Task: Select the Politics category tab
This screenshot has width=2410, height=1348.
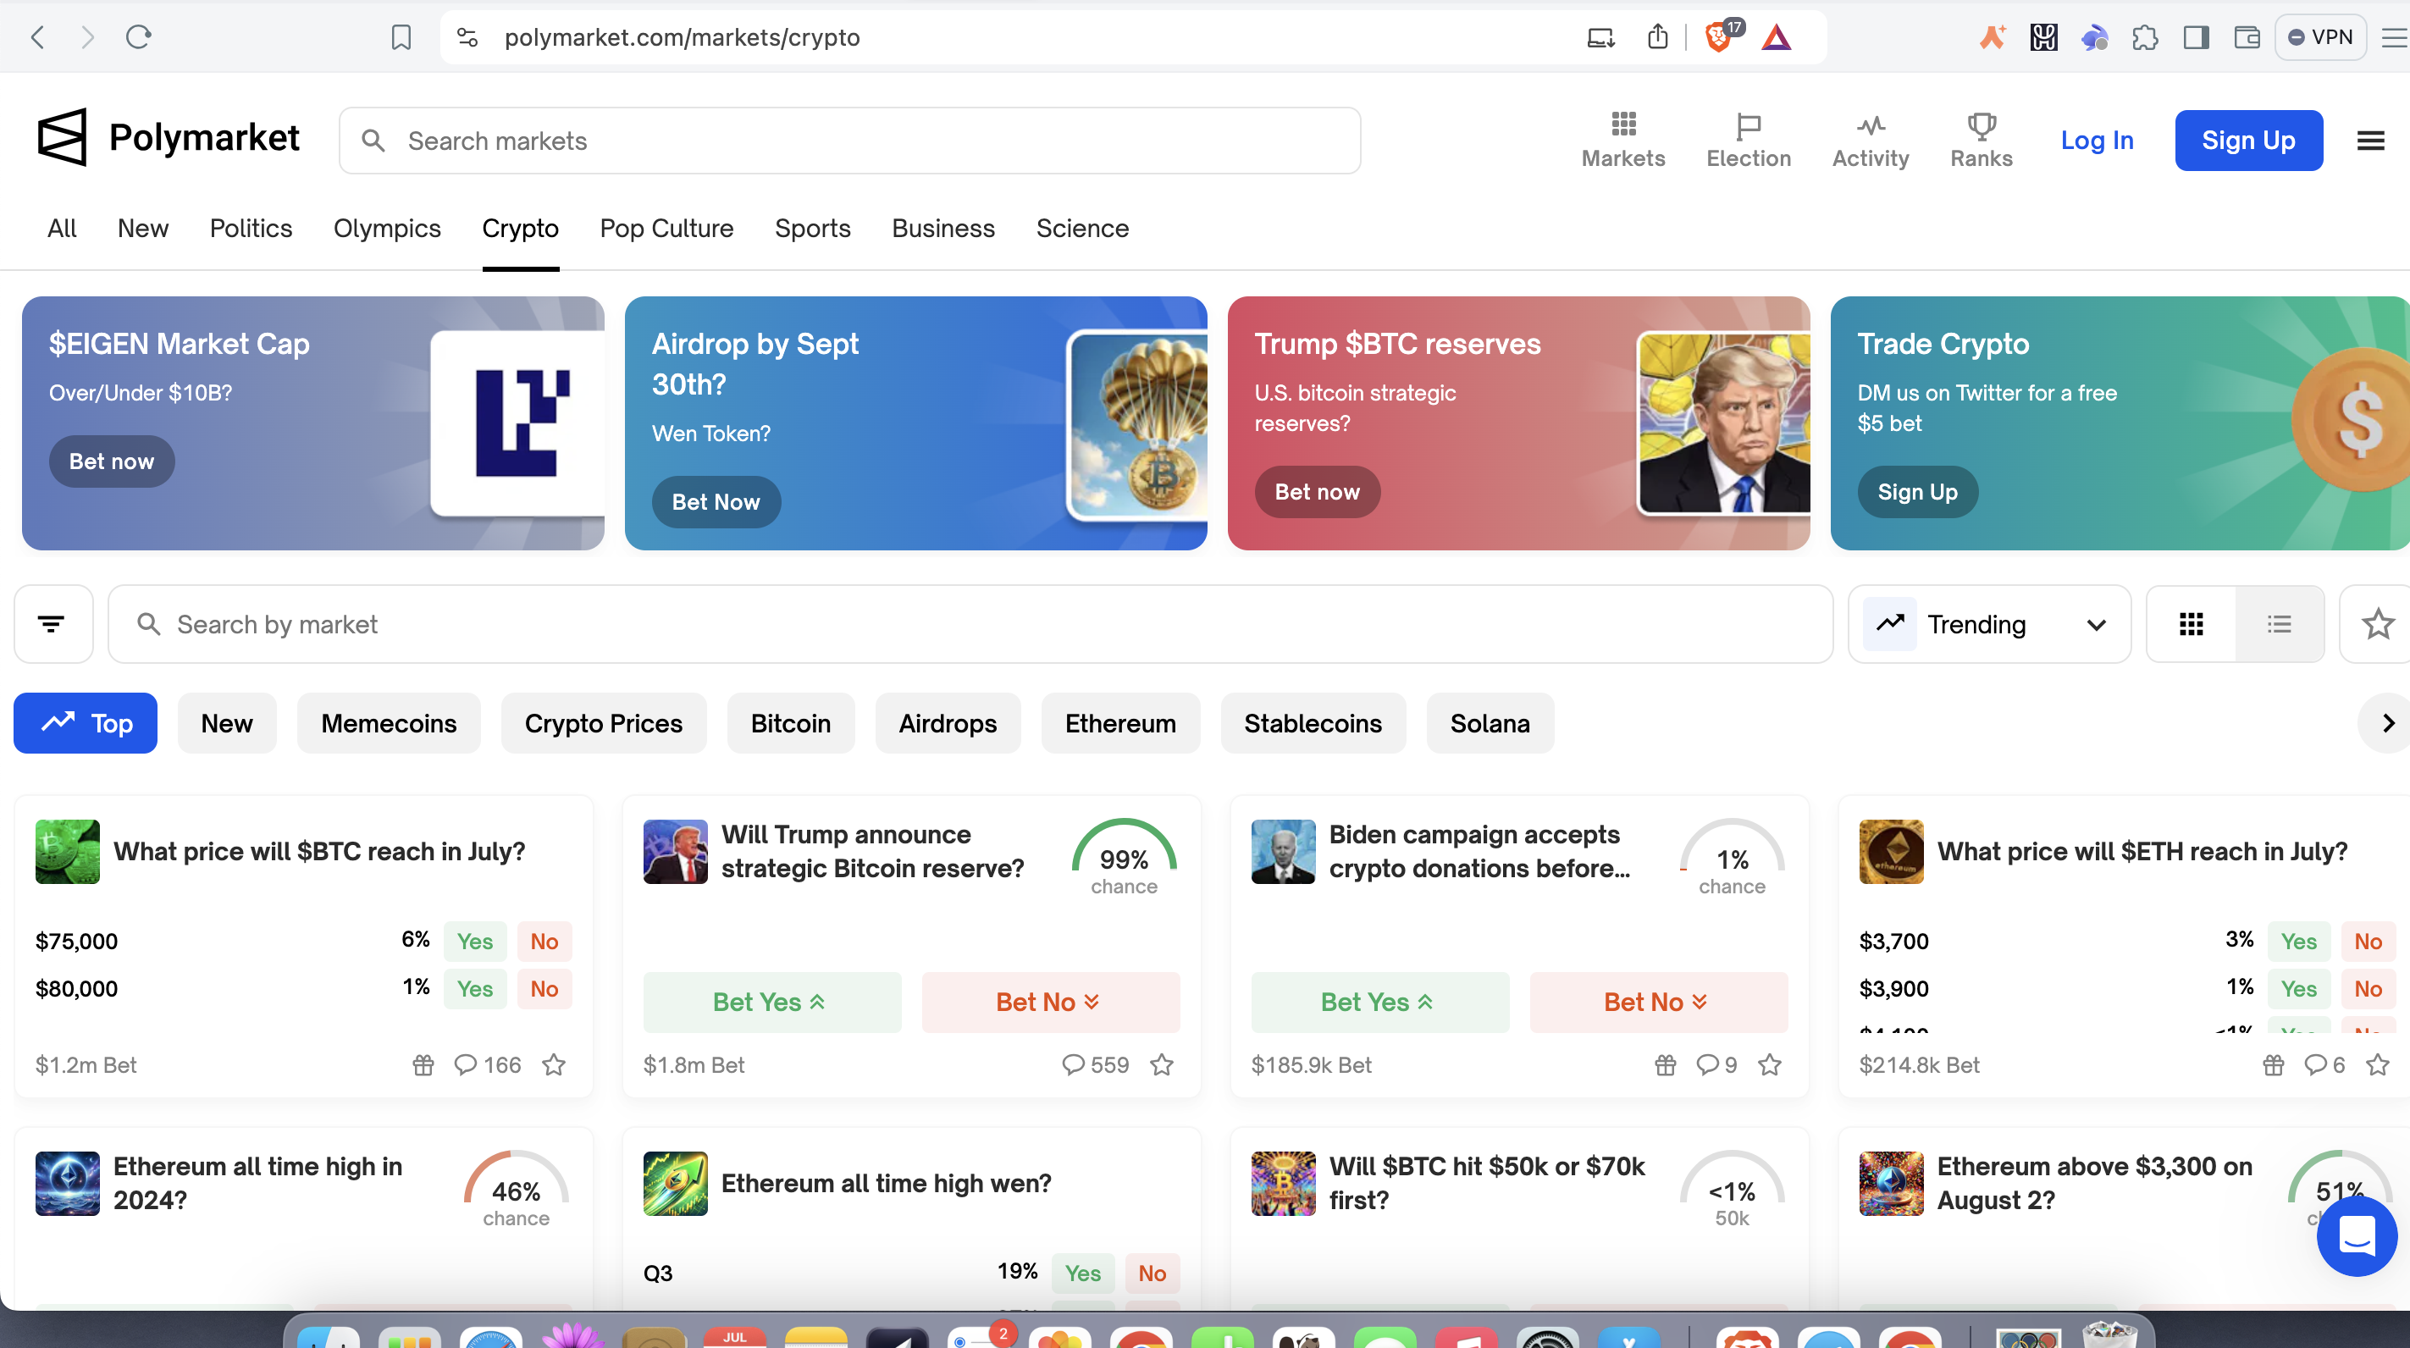Action: tap(251, 229)
